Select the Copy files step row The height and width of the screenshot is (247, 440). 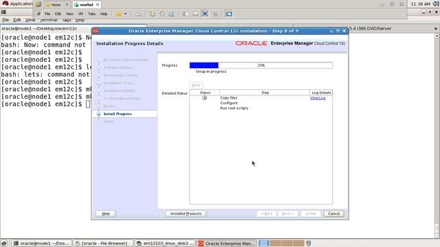click(x=261, y=98)
